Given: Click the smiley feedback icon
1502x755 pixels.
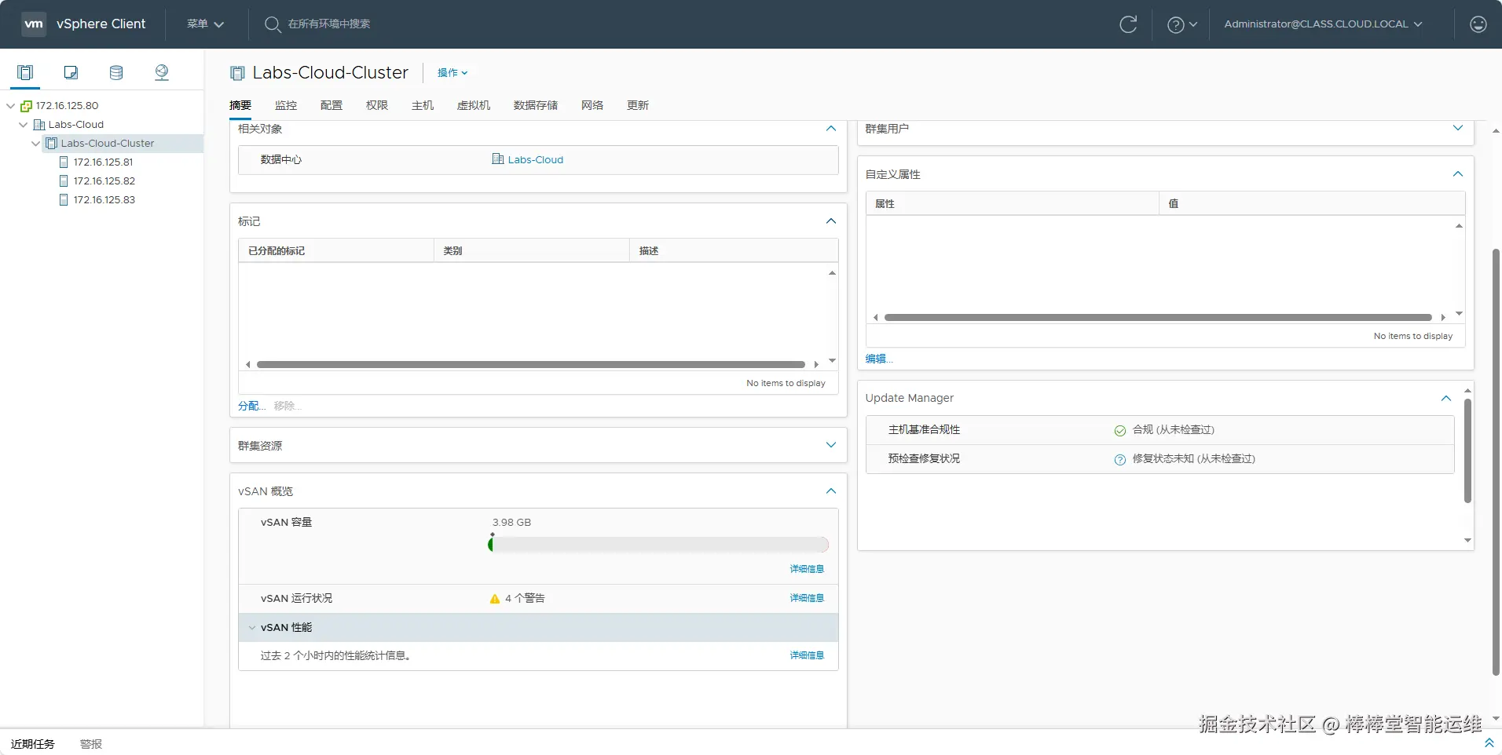Looking at the screenshot, I should 1478,24.
